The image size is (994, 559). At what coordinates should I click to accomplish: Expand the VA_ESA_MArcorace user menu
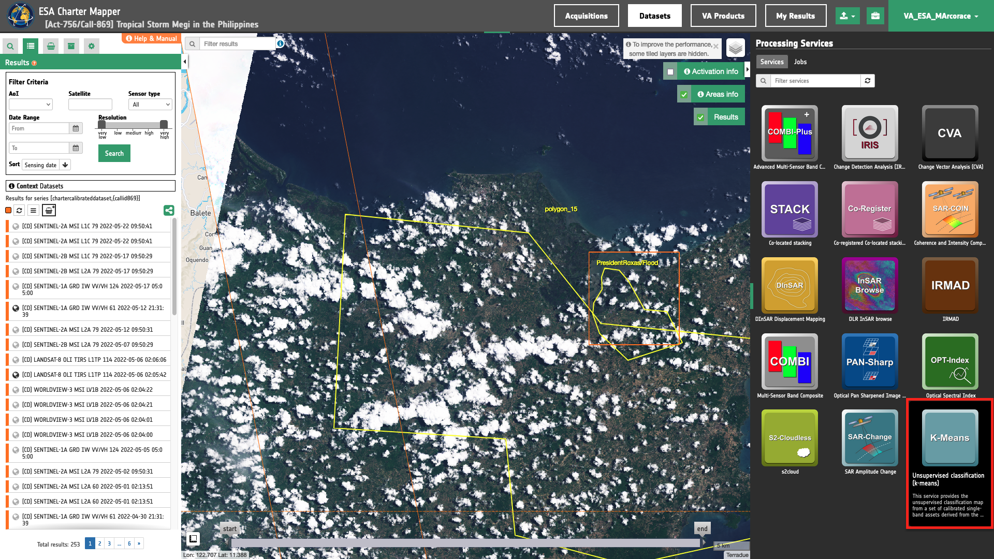941,16
